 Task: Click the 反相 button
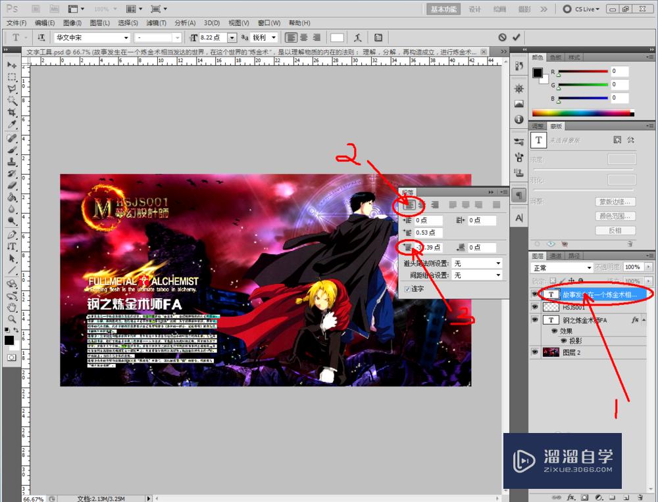click(615, 231)
